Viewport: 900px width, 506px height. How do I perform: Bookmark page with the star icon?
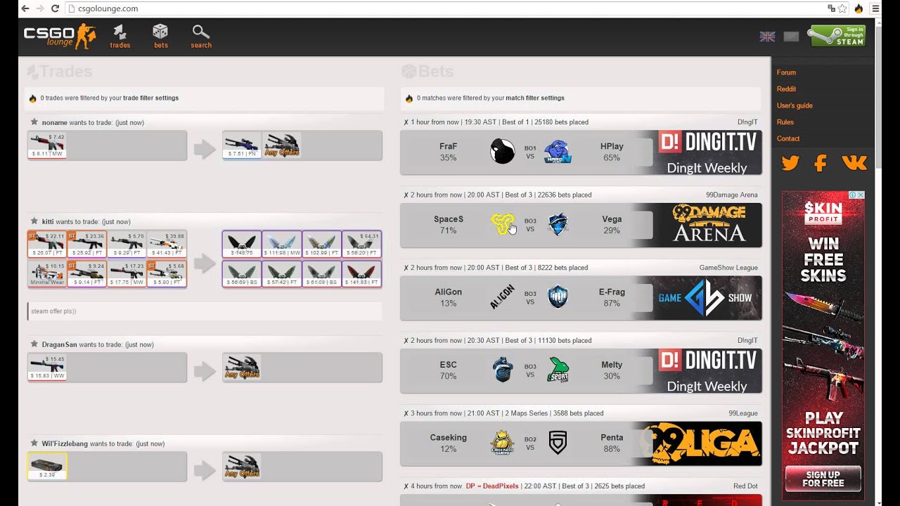click(x=842, y=8)
